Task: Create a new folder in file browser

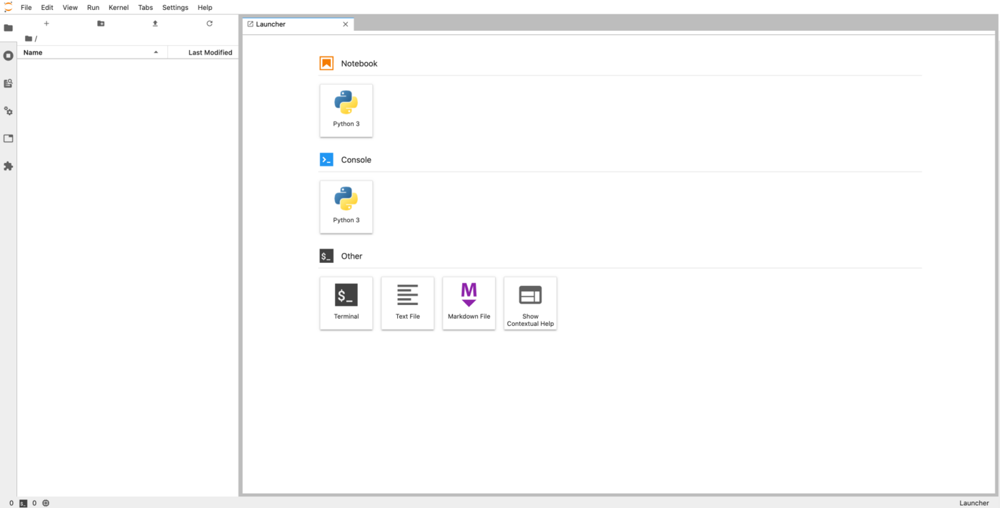Action: (101, 24)
